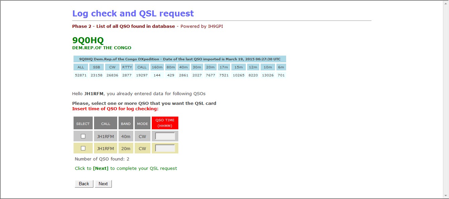
Task: Focus the QSO time field in the 40m row
Action: (x=165, y=136)
